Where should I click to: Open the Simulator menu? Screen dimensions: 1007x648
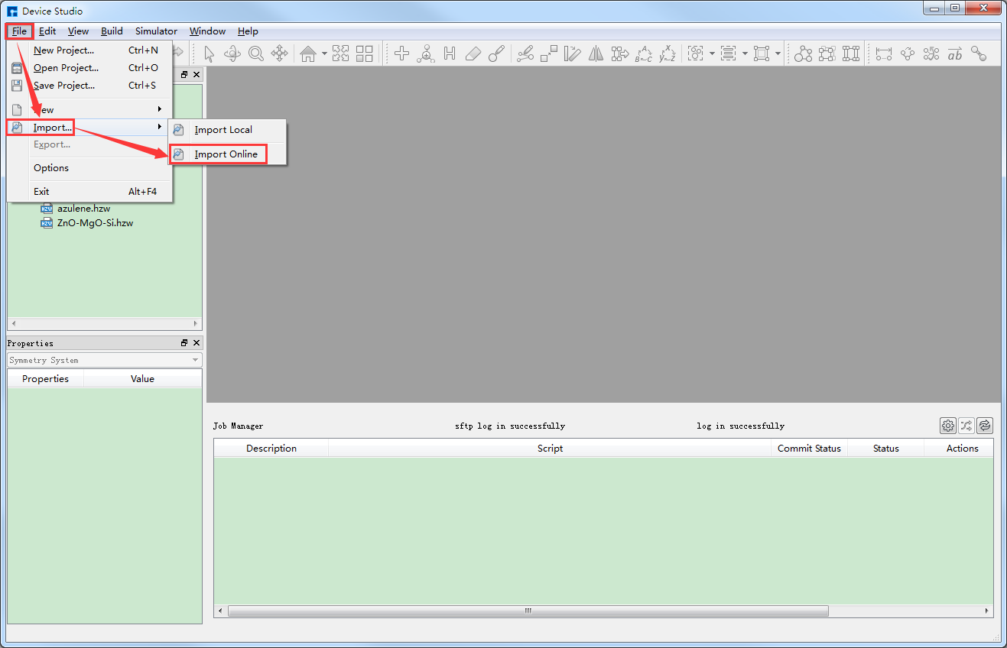point(156,31)
